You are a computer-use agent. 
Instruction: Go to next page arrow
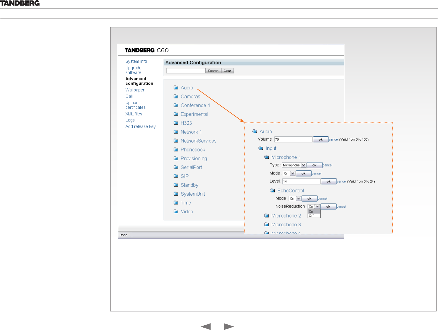click(x=229, y=326)
